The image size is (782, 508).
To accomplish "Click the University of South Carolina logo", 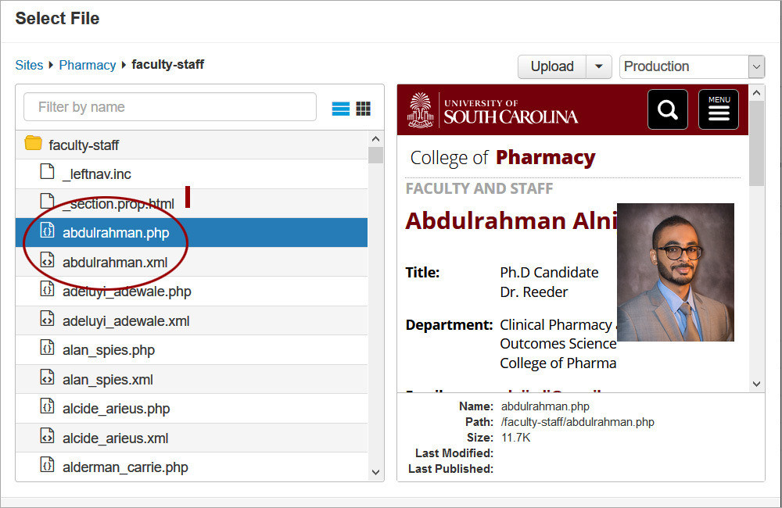I will 493,110.
